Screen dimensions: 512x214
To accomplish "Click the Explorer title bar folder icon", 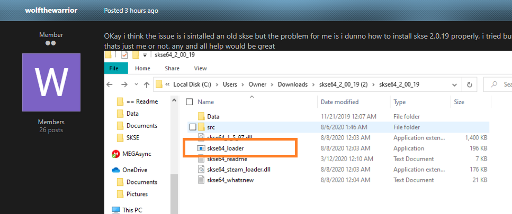I will pos(108,54).
